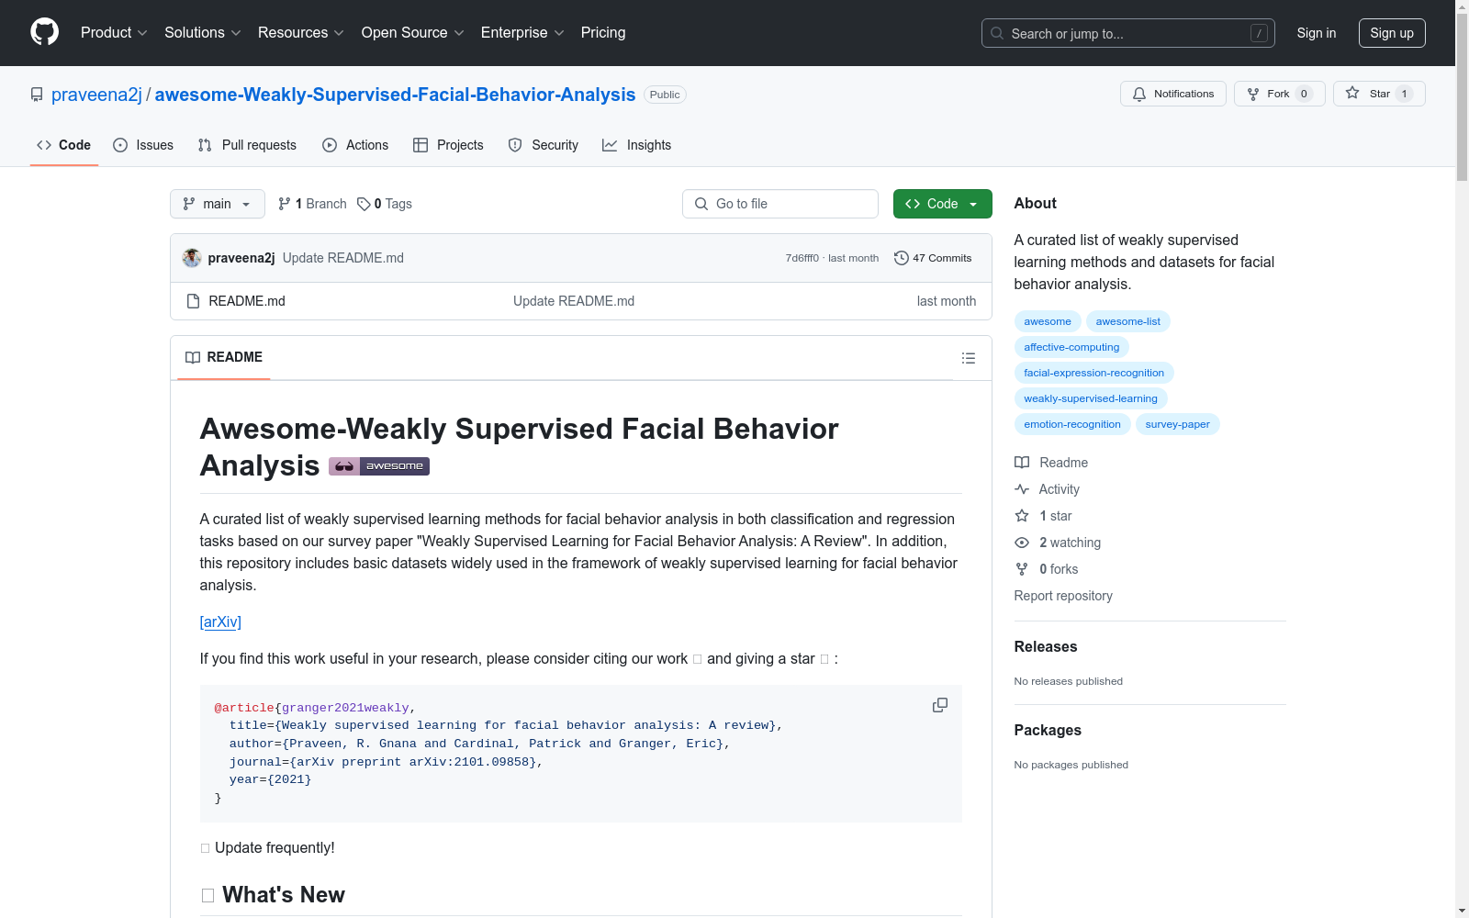Screen dimensions: 1469x918
Task: Click the Activity pulse icon
Action: click(x=1022, y=489)
